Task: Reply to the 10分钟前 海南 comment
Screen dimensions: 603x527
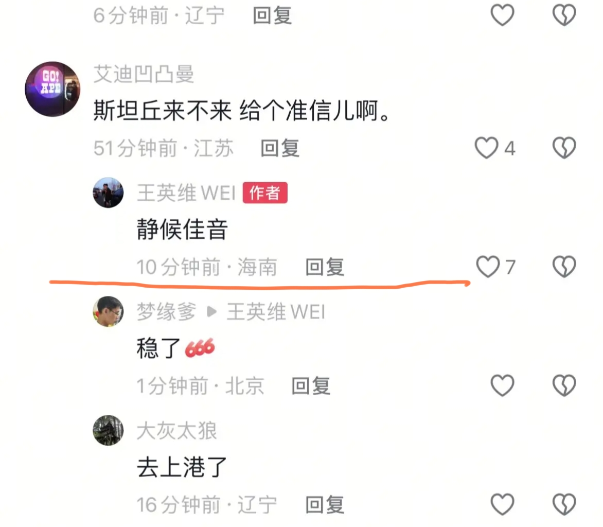Action: tap(325, 267)
